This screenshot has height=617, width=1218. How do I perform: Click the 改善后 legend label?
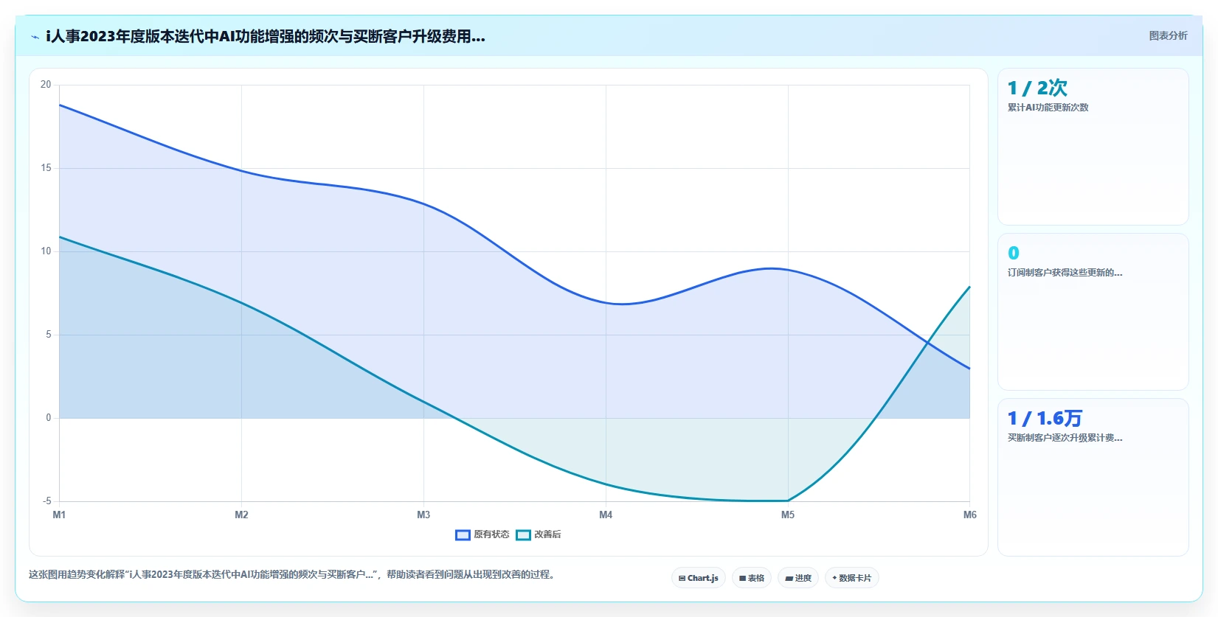coord(547,534)
